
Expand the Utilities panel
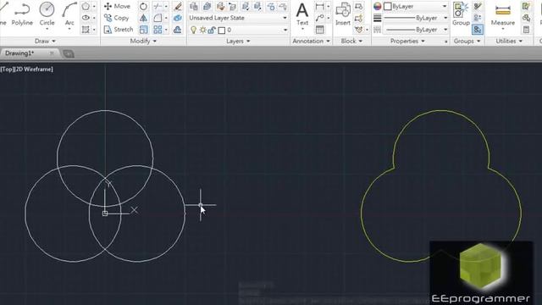[x=509, y=41]
